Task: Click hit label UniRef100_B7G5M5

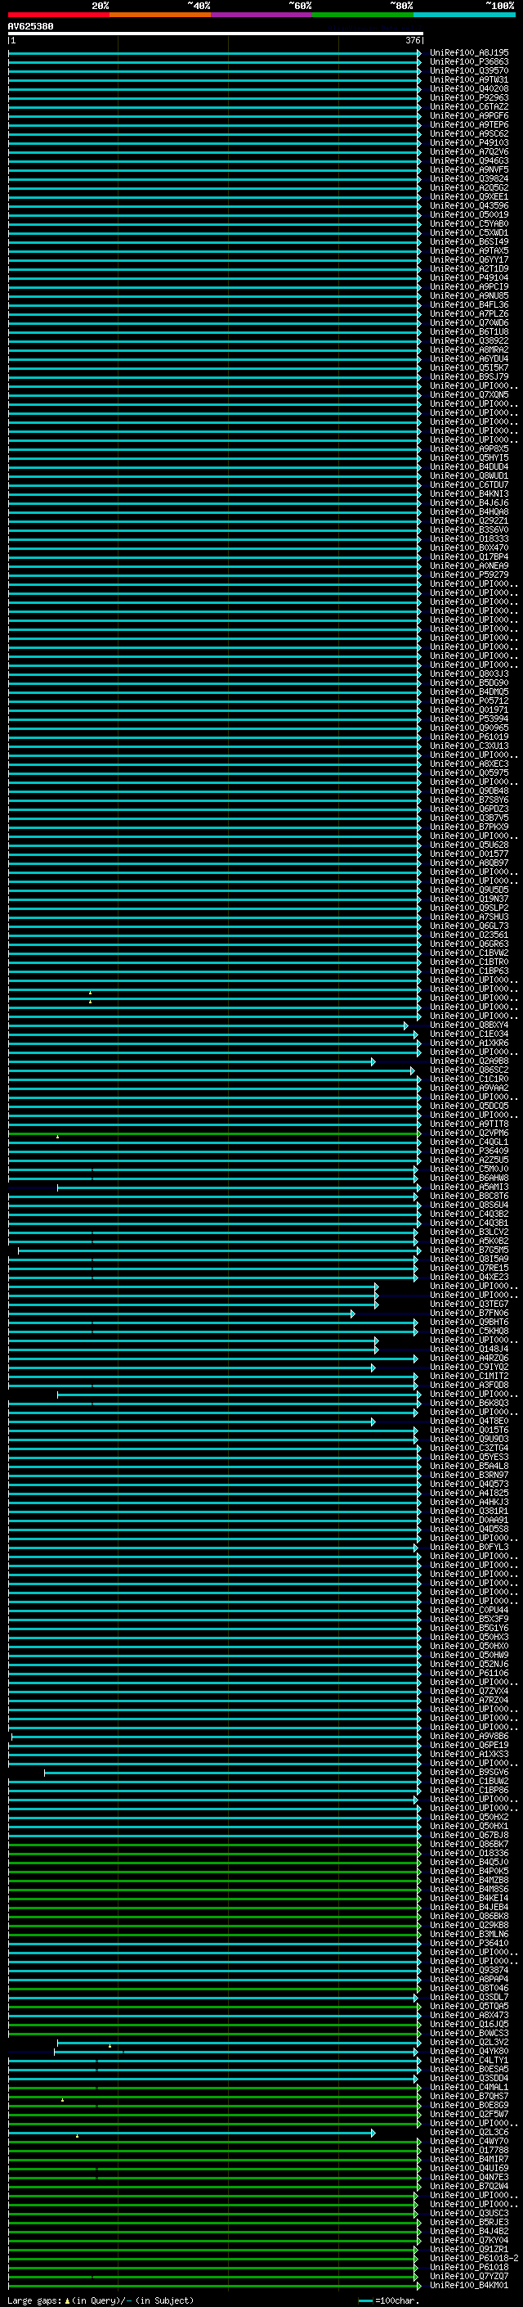Action: (469, 1250)
